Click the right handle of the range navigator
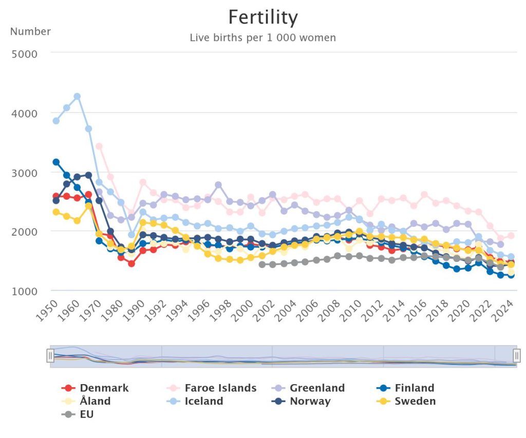This screenshot has width=526, height=438. (517, 355)
